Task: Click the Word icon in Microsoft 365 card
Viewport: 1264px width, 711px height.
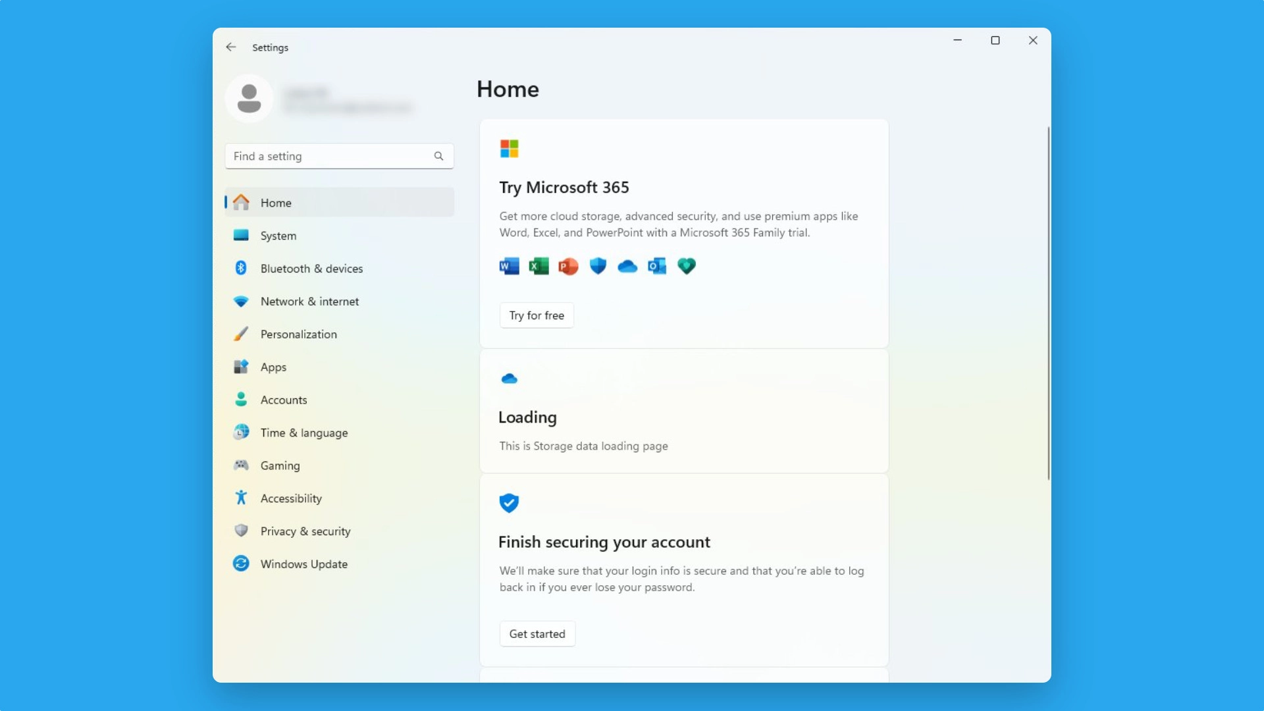Action: tap(509, 266)
